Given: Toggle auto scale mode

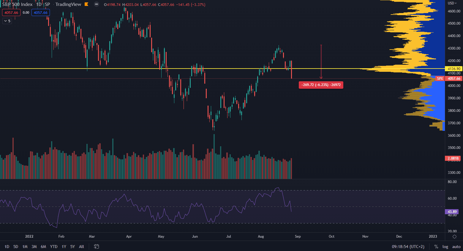Looking at the screenshot, I should [x=456, y=247].
